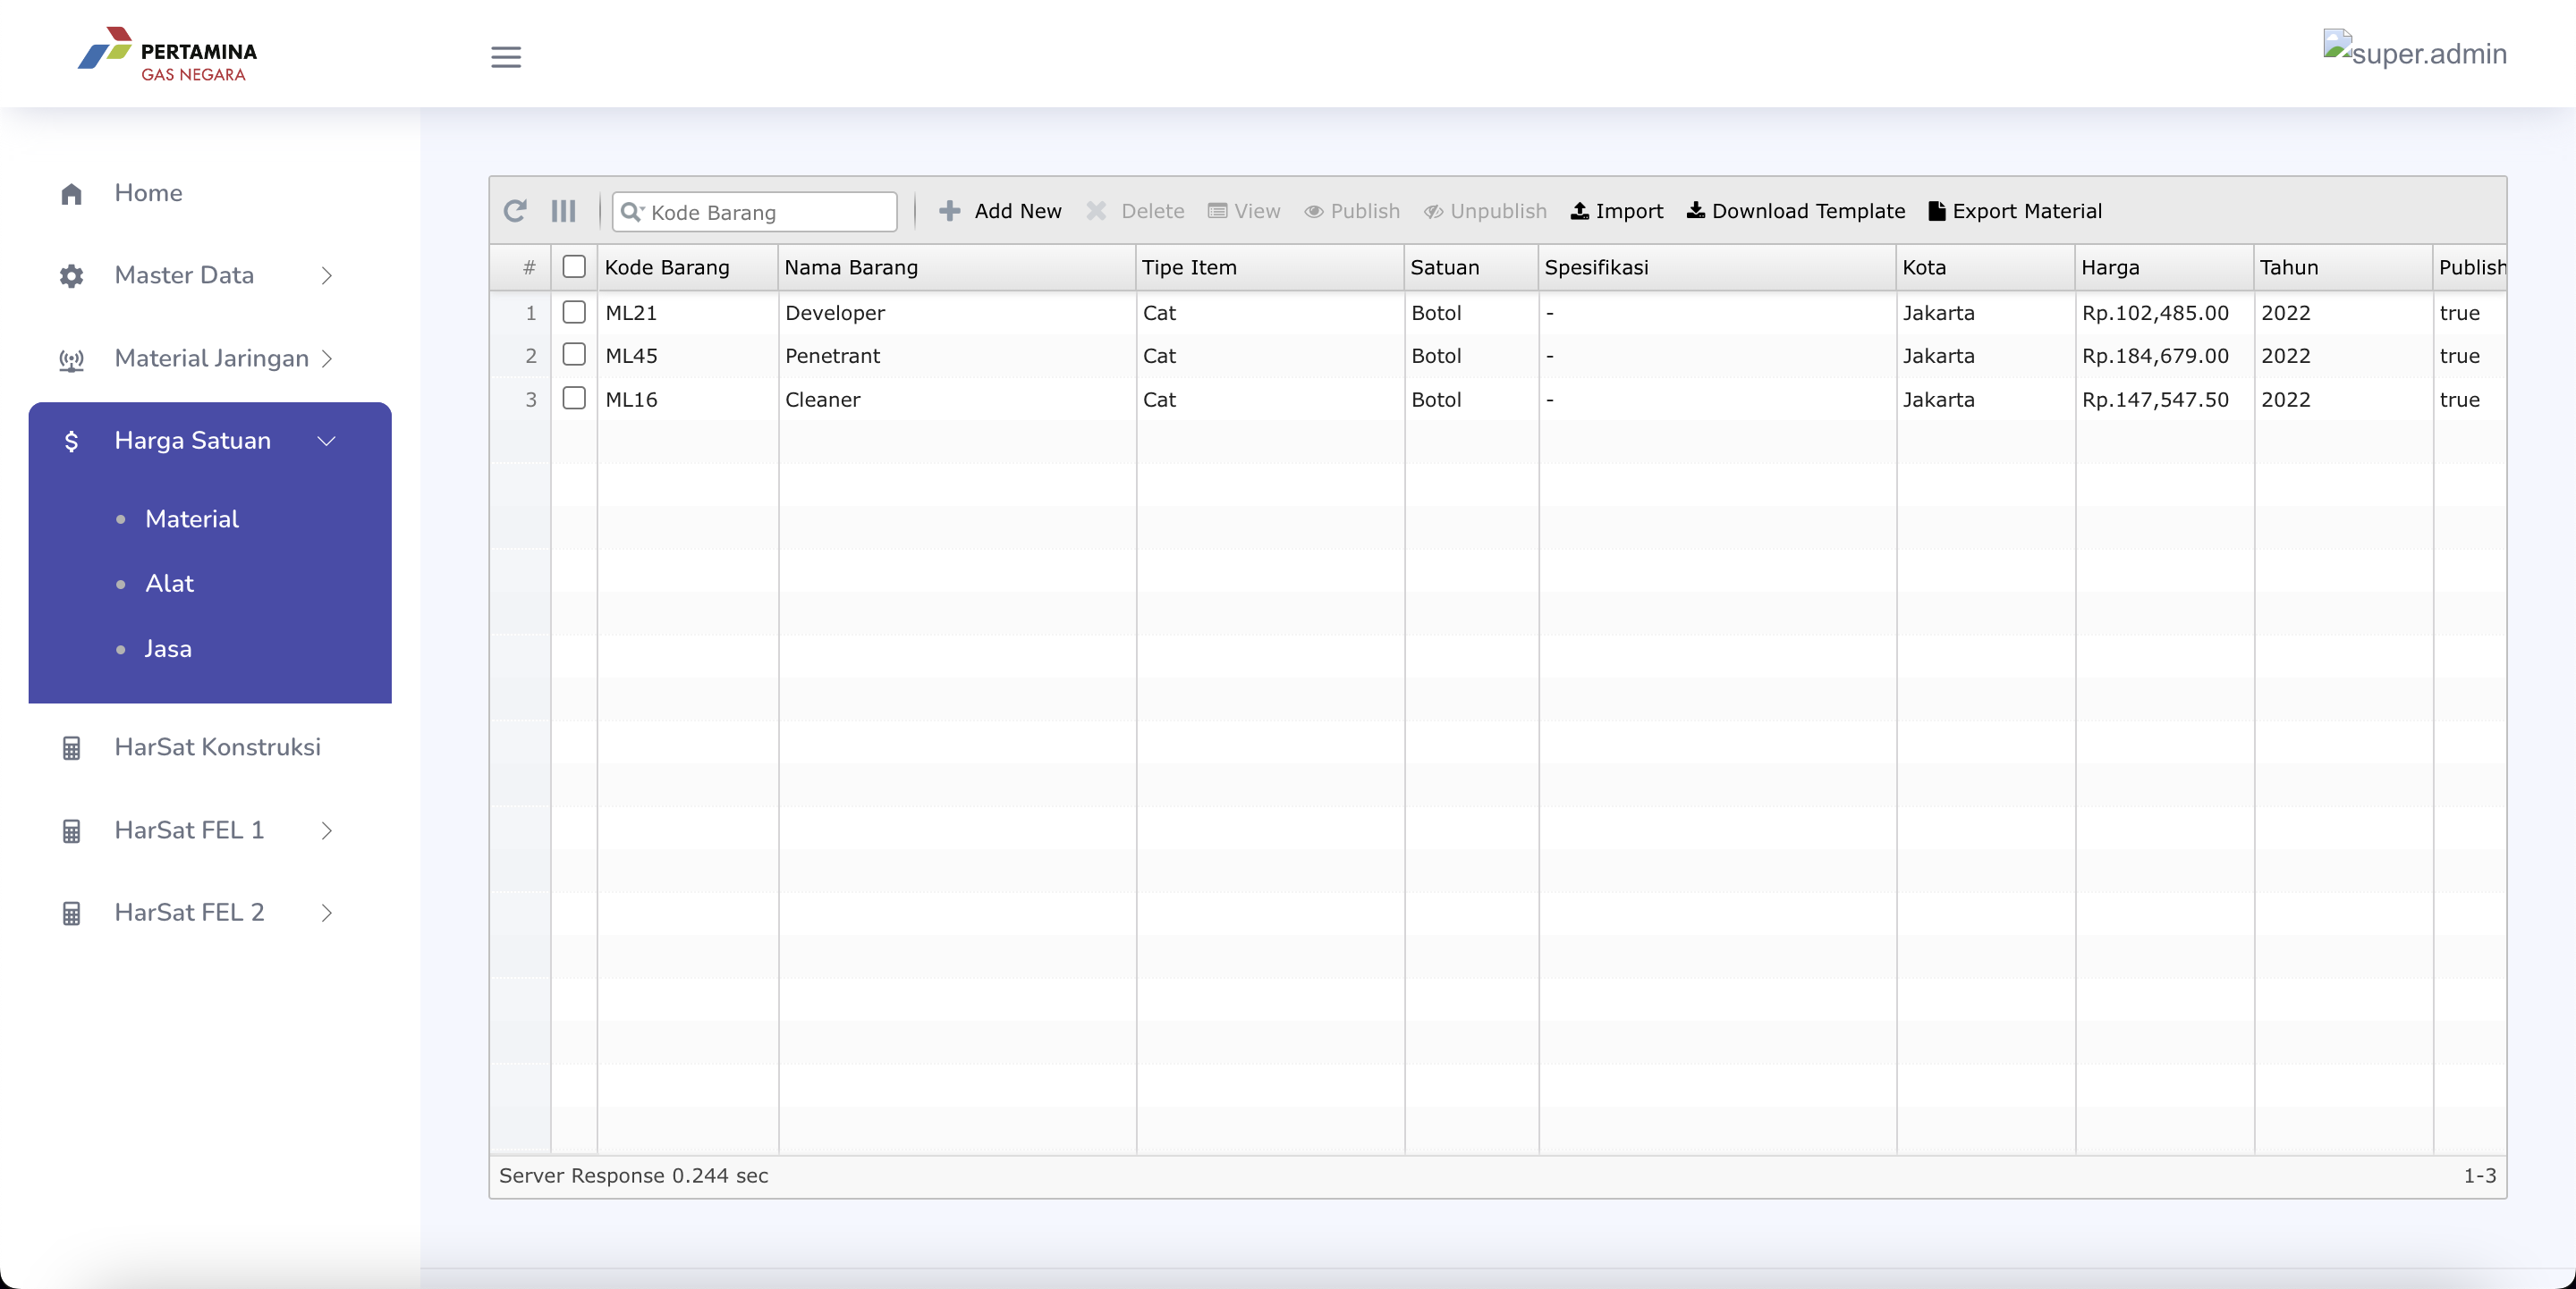Sort by the Harga column header
The width and height of the screenshot is (2576, 1289).
click(2164, 266)
